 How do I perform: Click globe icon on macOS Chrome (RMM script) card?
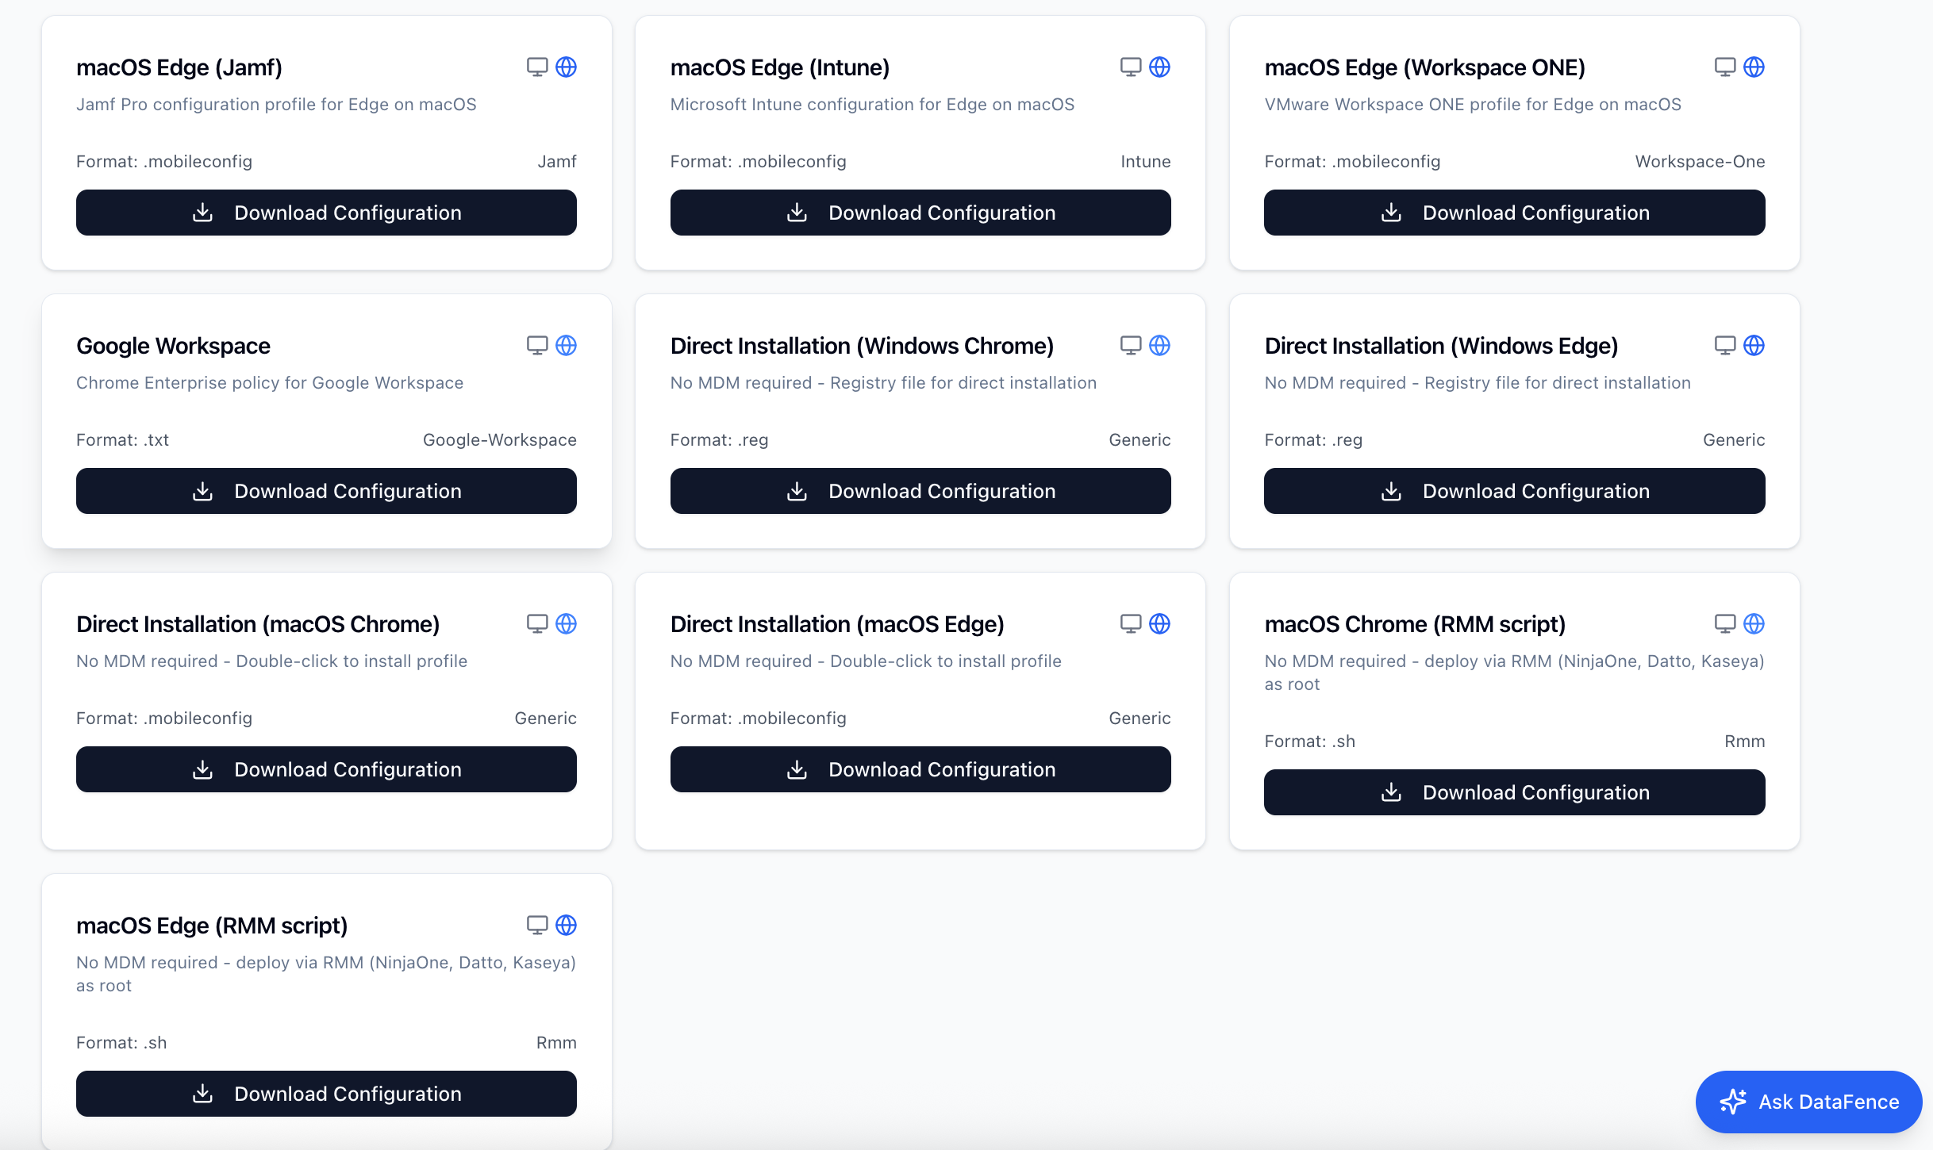[1754, 624]
